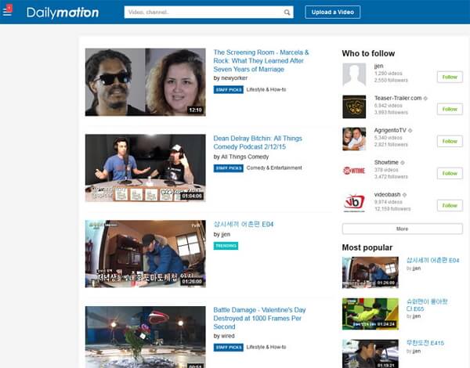470x368 pixels.
Task: Open jjen link under E65 video
Action: tap(417, 316)
